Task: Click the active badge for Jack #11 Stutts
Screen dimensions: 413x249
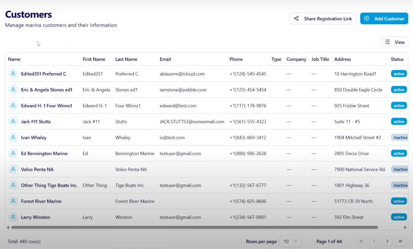Action: [x=399, y=122]
